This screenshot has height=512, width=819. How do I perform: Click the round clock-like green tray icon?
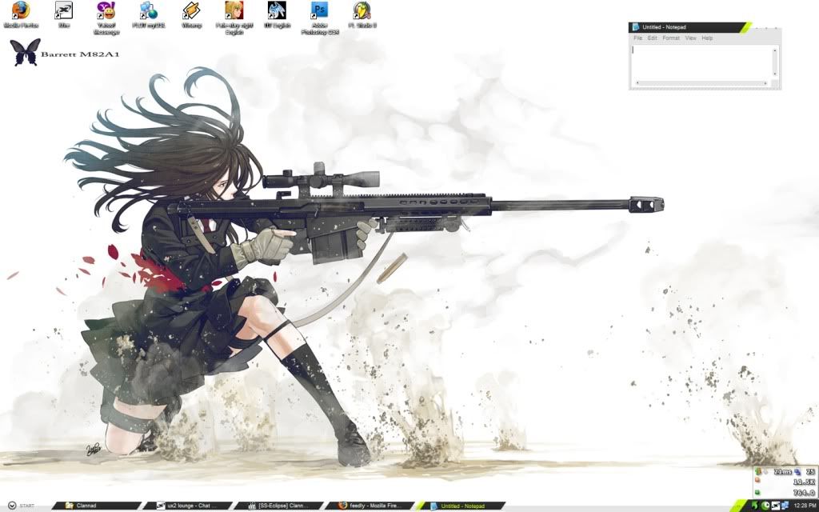pos(765,506)
